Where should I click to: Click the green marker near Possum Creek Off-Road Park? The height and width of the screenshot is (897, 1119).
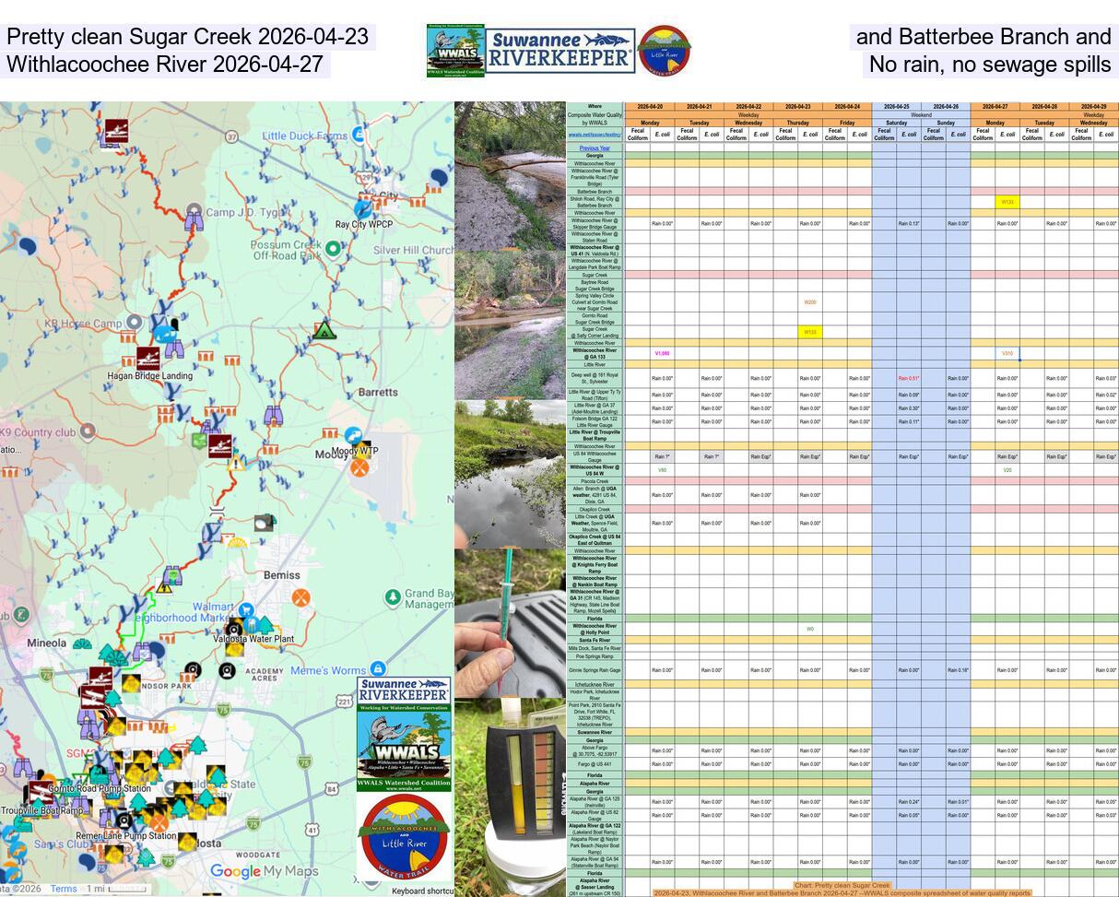pos(334,248)
